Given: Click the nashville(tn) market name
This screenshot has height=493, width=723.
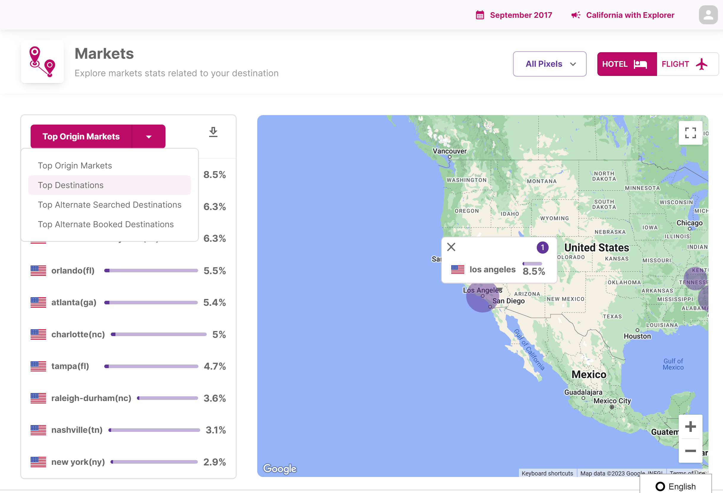Looking at the screenshot, I should pos(77,430).
